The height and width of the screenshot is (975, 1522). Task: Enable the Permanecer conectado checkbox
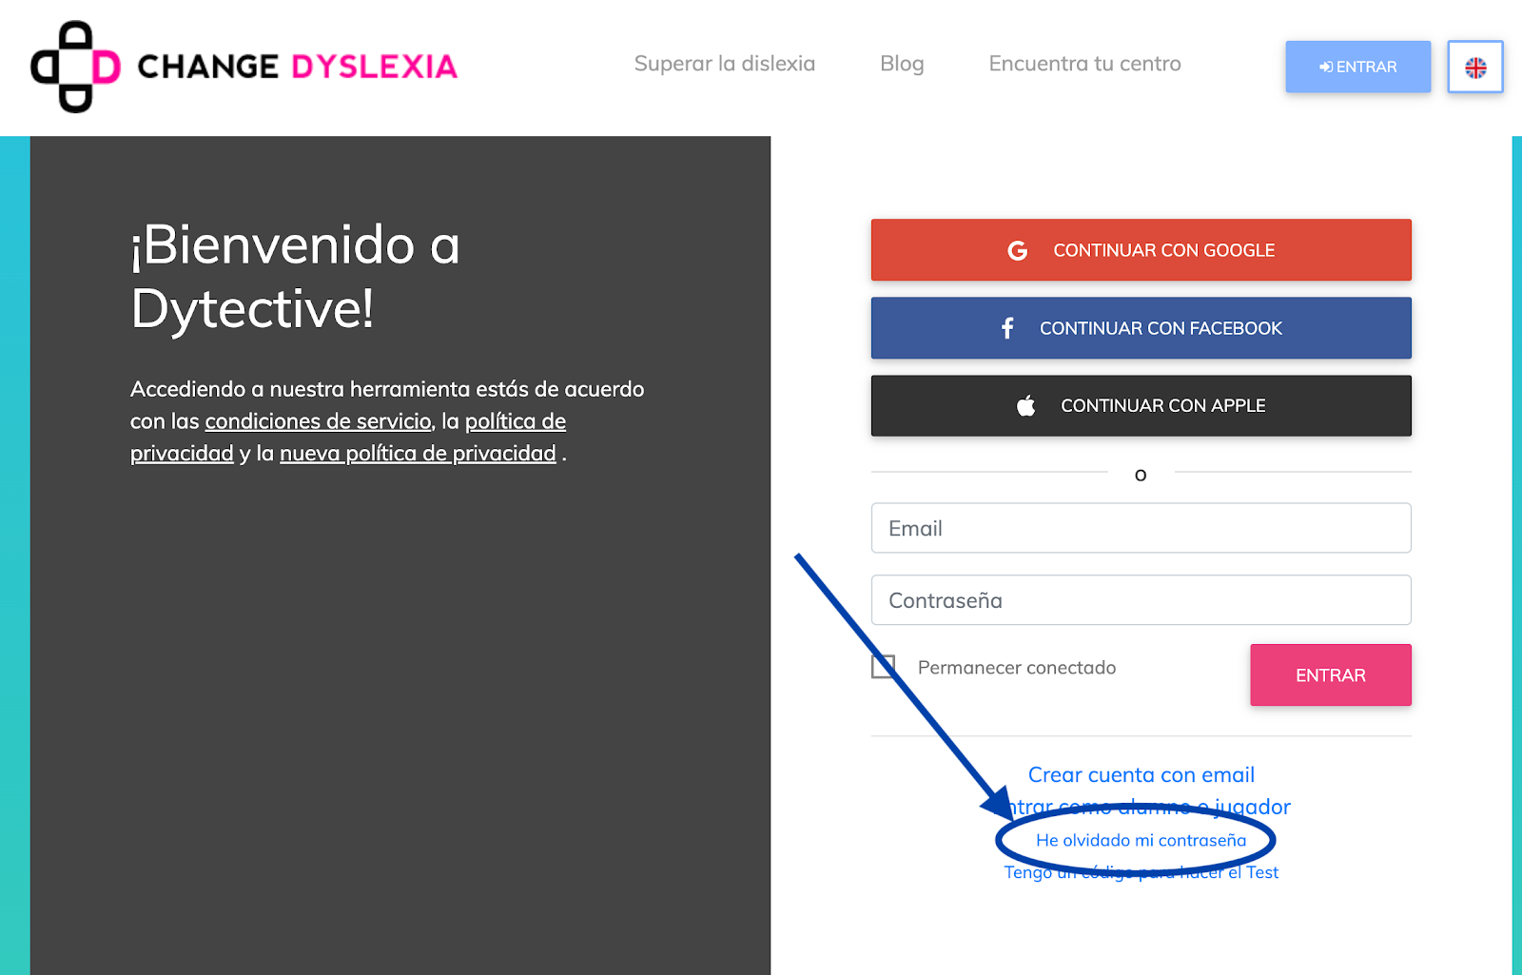coord(884,667)
